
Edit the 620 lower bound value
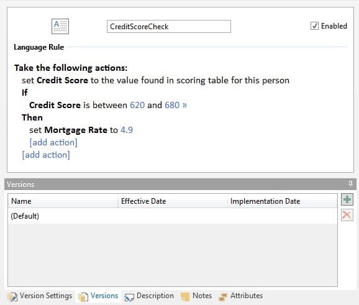click(x=137, y=105)
